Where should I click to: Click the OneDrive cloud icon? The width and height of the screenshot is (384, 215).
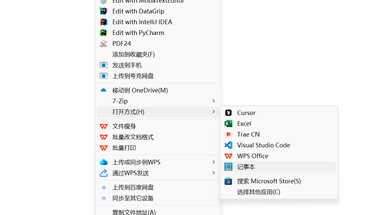104,91
